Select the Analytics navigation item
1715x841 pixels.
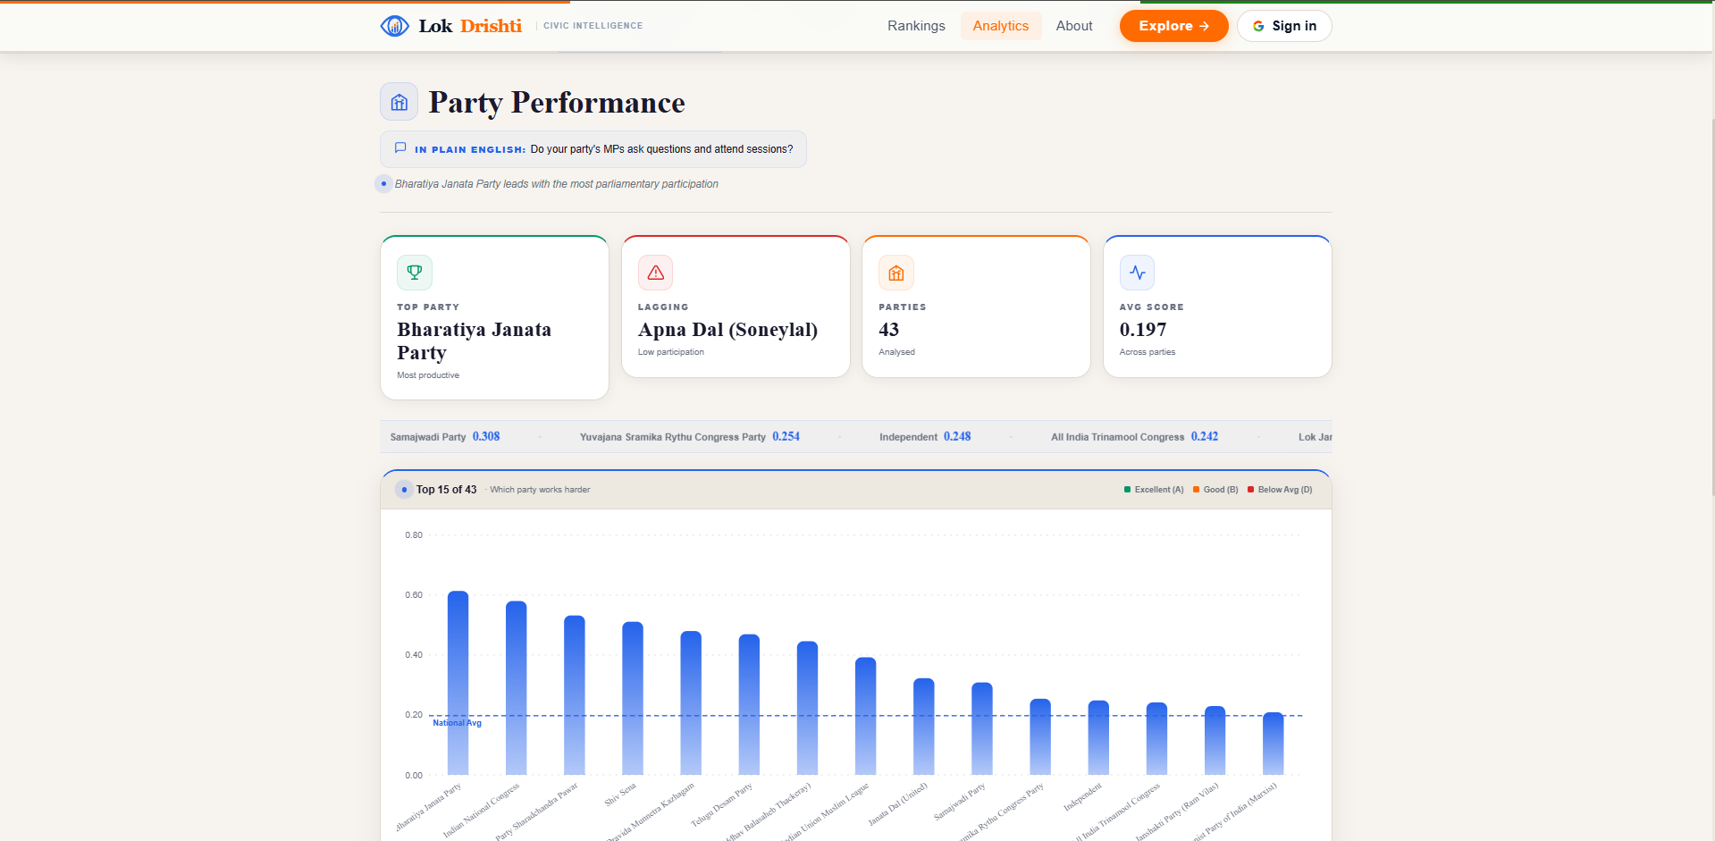[x=1000, y=26]
